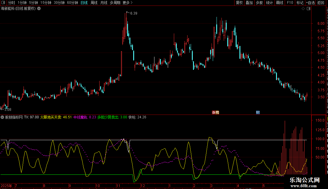Click the 150.0 indicator axis label
328x189 pixels.
click(x=320, y=120)
